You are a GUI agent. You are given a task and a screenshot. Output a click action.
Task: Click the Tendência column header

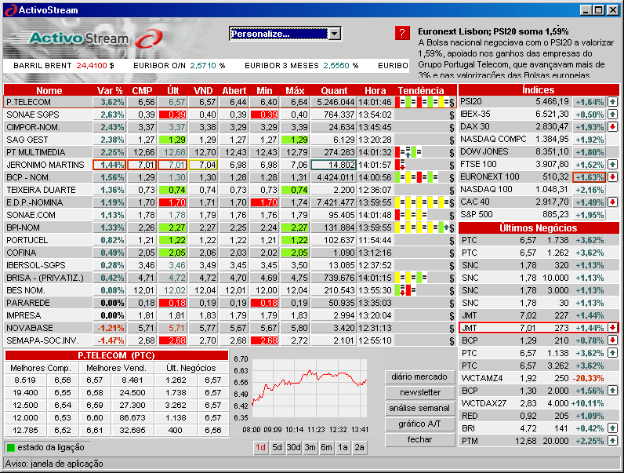point(421,90)
